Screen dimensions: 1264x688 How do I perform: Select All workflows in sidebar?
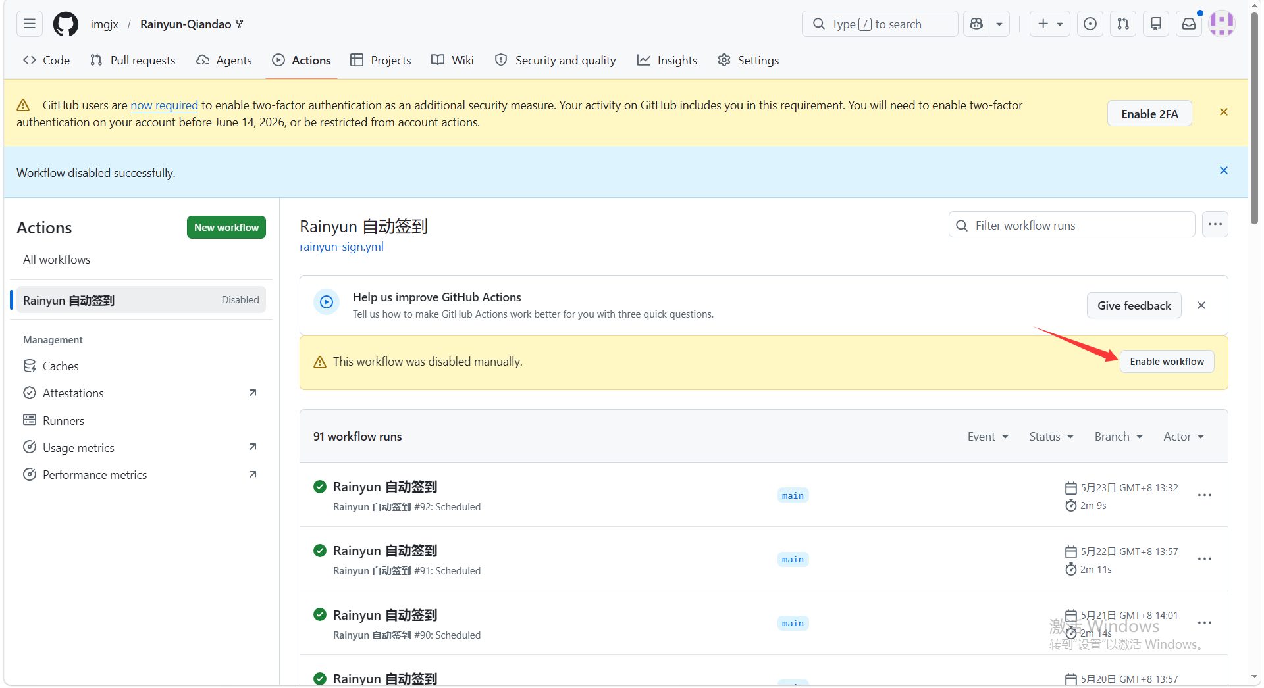[x=142, y=260]
